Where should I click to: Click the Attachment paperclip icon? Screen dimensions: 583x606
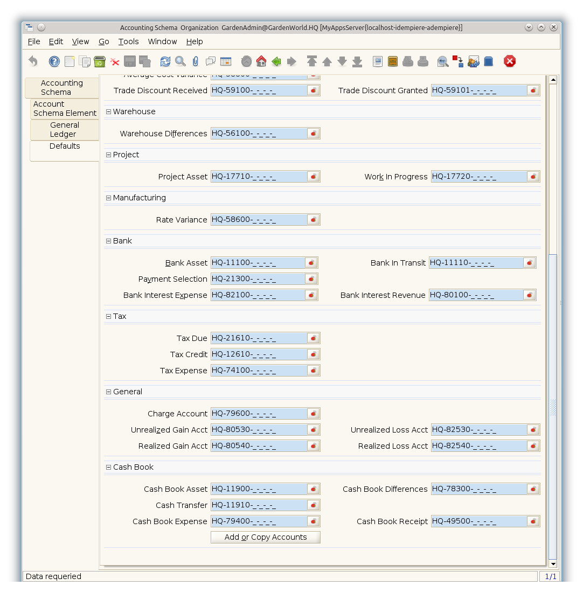click(195, 61)
